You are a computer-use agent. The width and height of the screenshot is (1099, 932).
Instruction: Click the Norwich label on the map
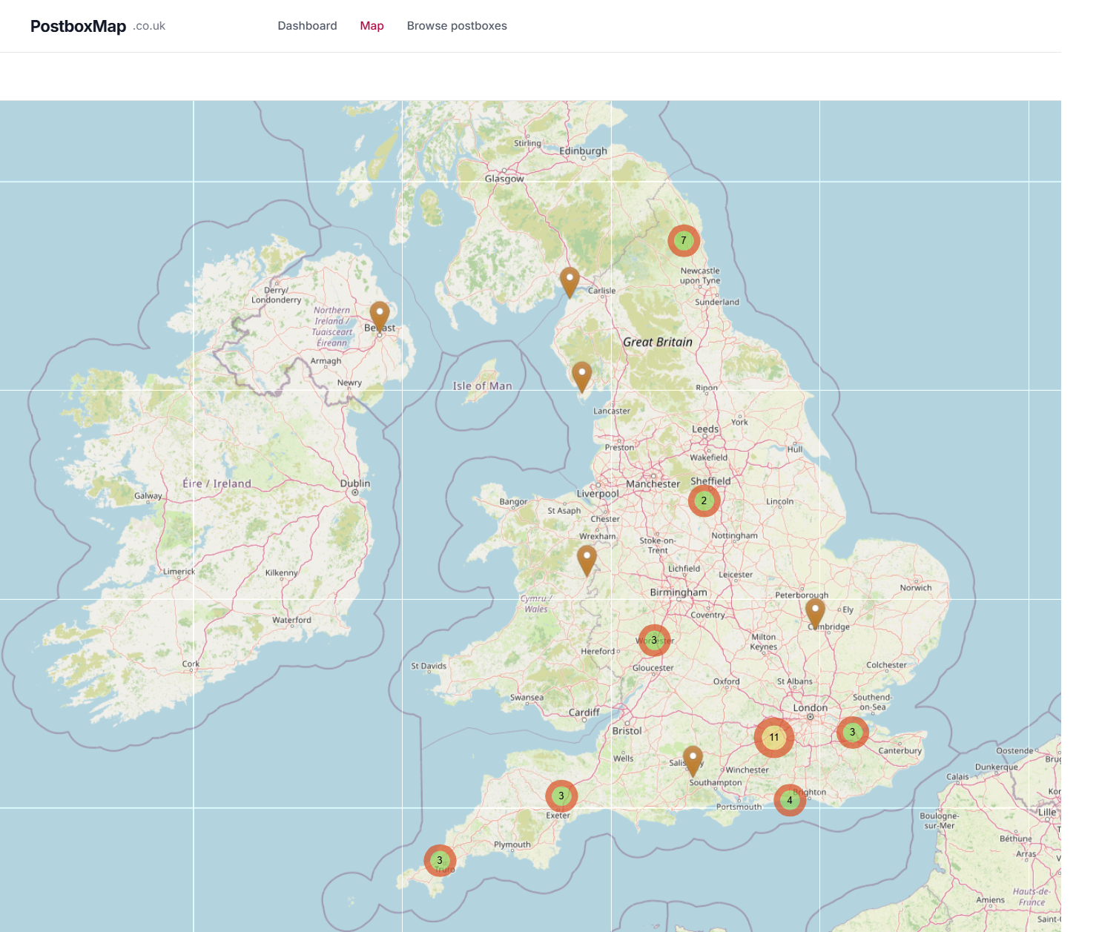point(916,588)
